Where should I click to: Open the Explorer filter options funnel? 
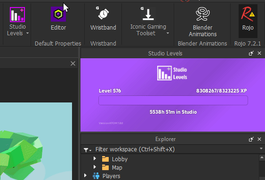tap(87, 150)
